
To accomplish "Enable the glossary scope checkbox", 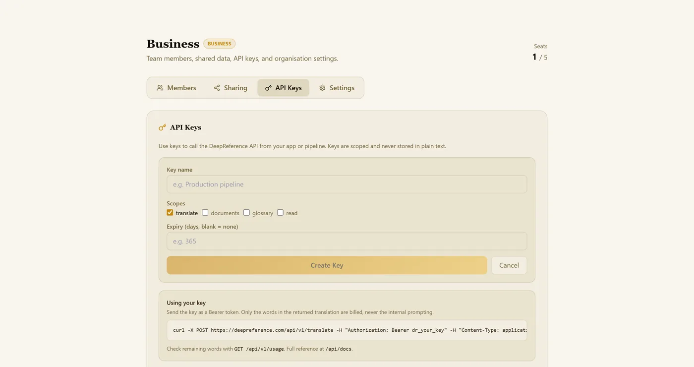I will [246, 213].
